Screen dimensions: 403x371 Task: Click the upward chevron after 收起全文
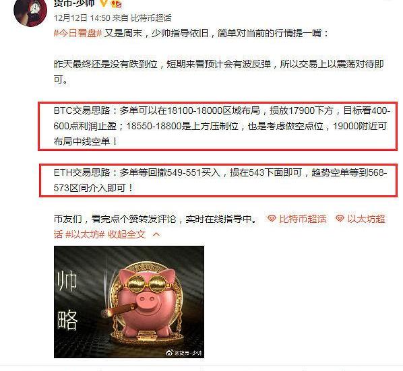[x=156, y=234]
